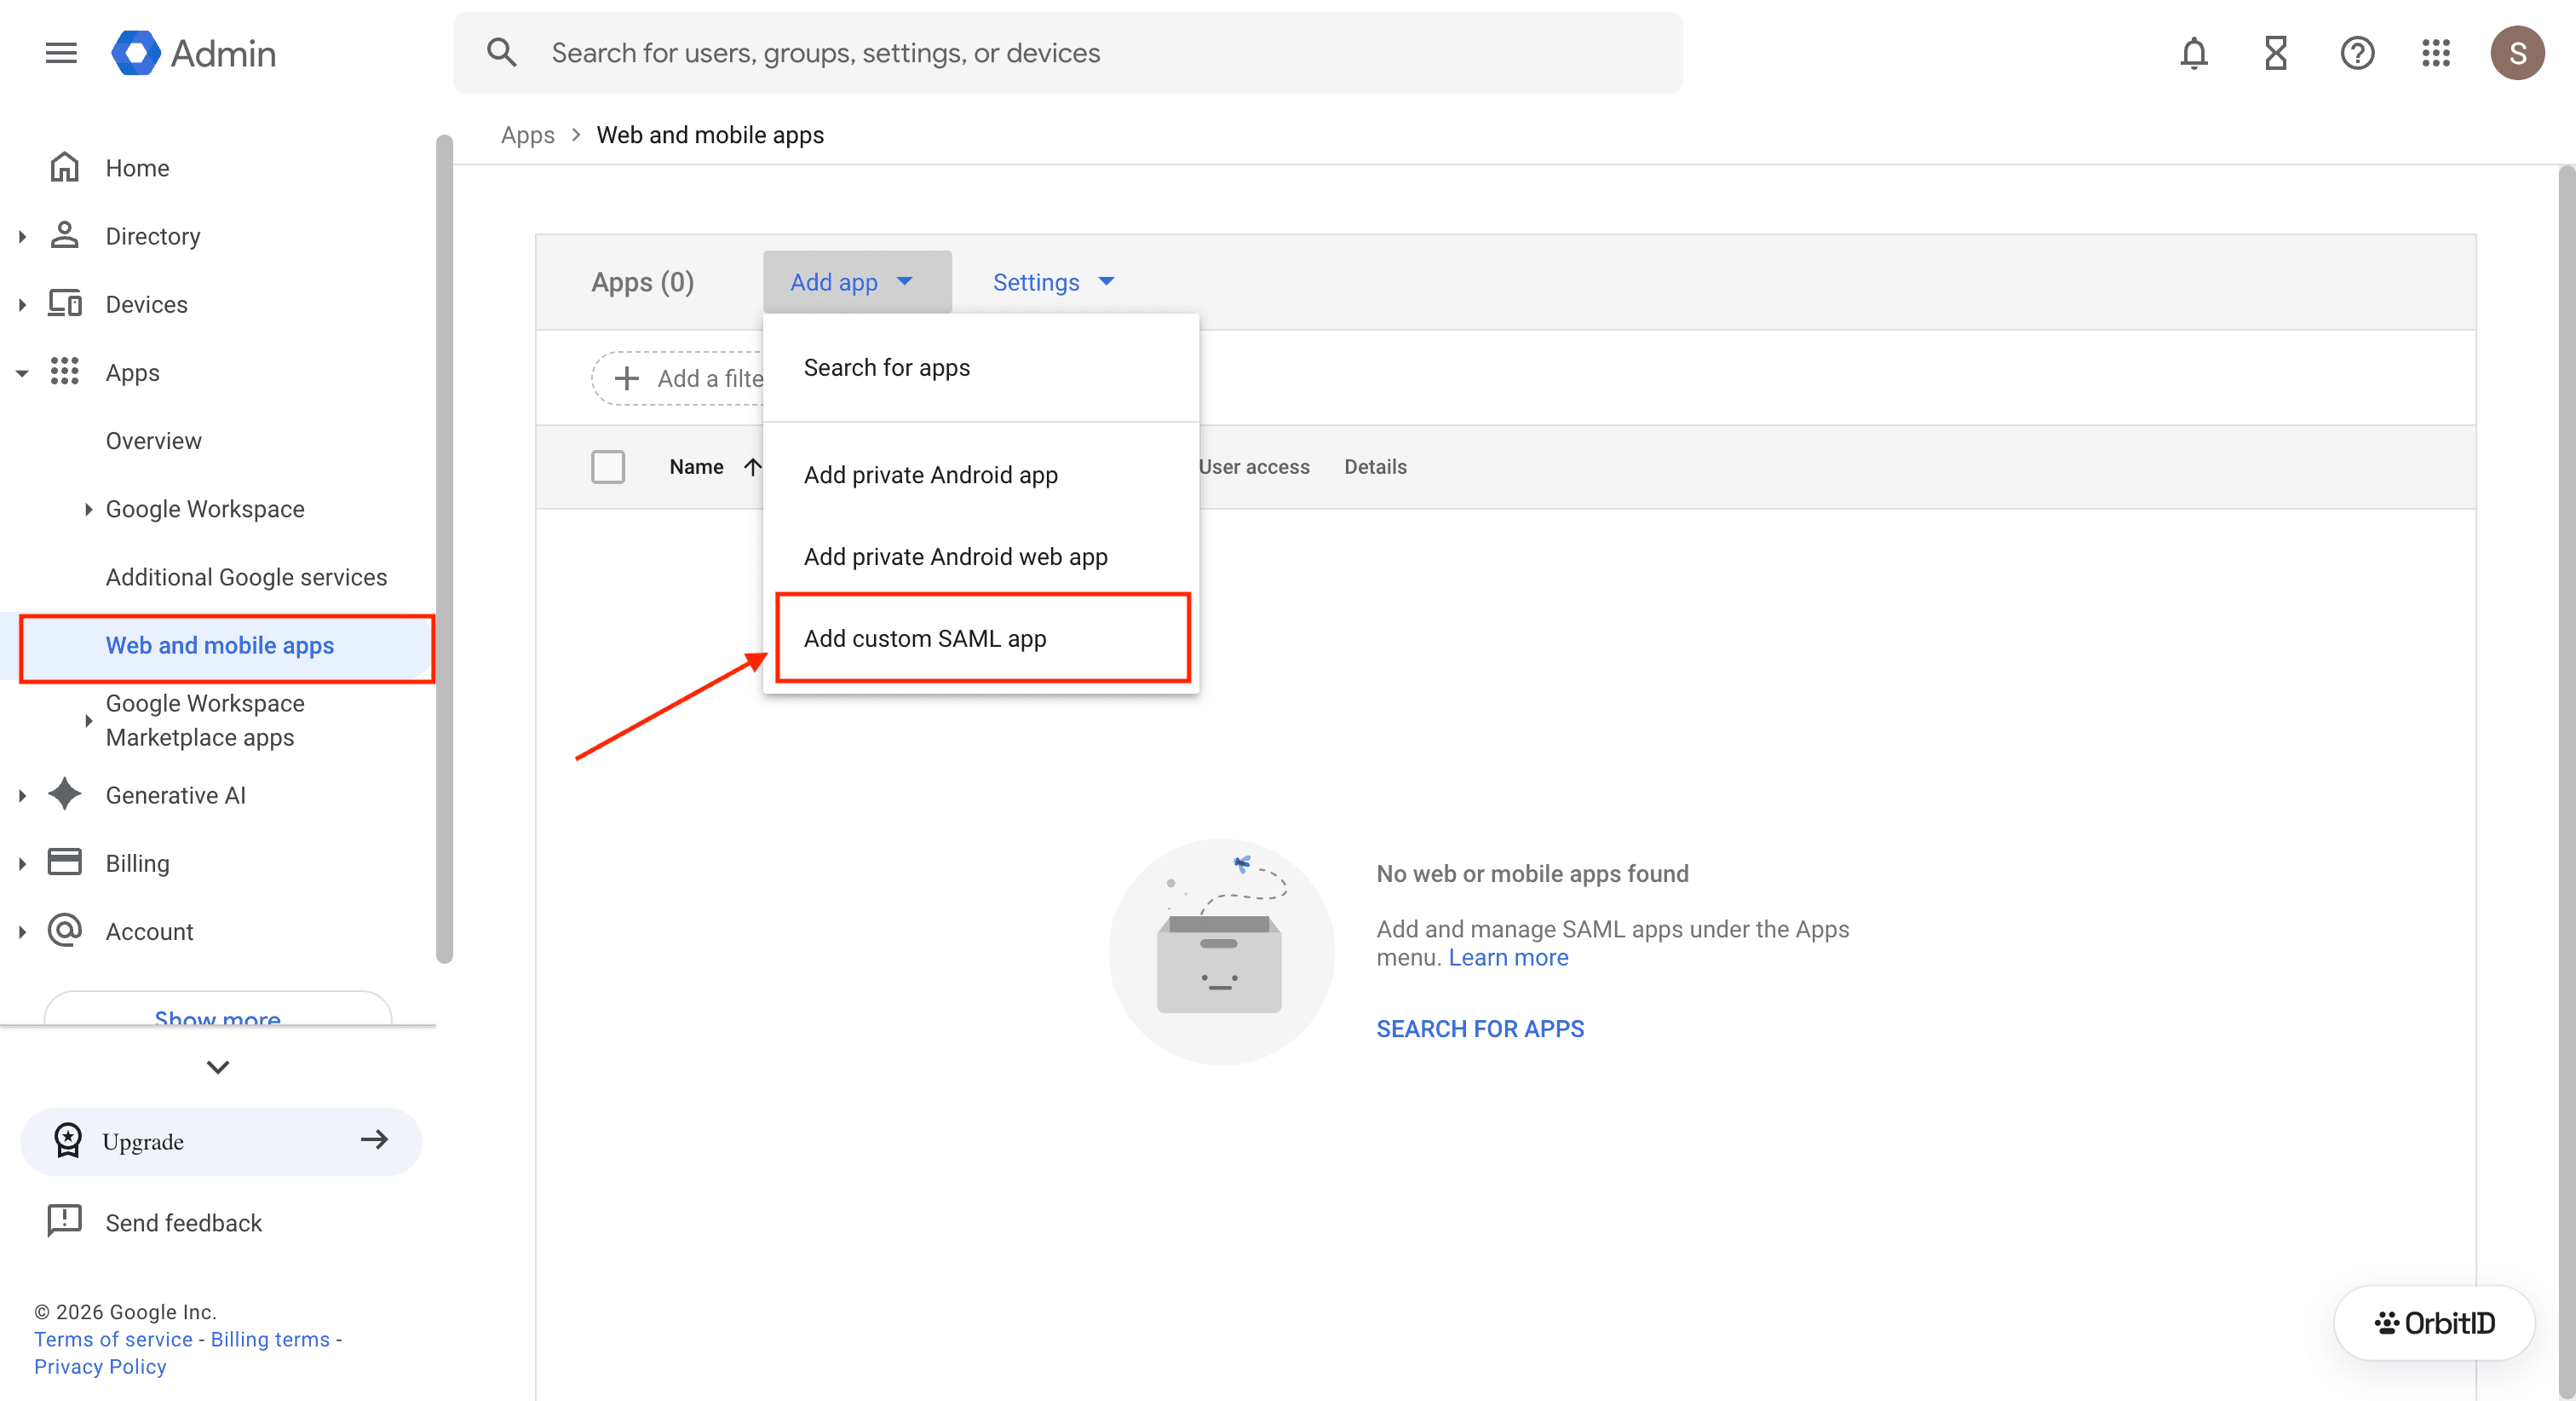Expand the Devices section arrow
This screenshot has width=2576, height=1401.
[22, 304]
